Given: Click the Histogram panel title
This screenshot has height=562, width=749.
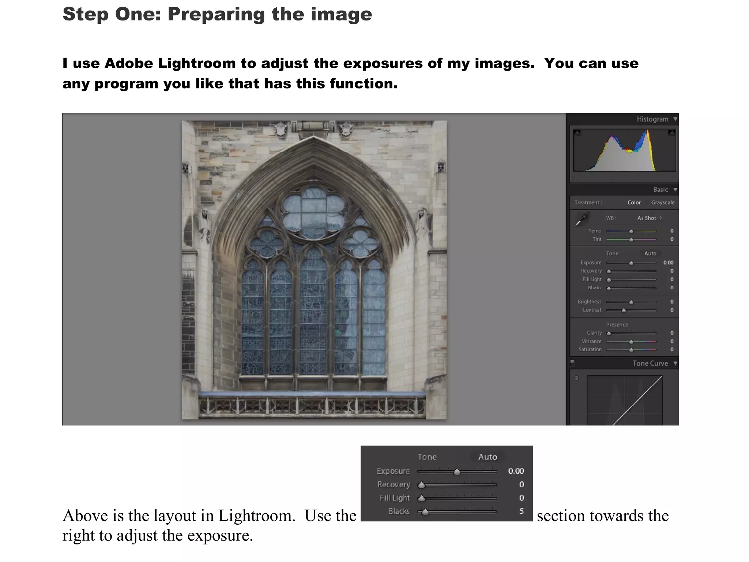Looking at the screenshot, I should click(652, 119).
